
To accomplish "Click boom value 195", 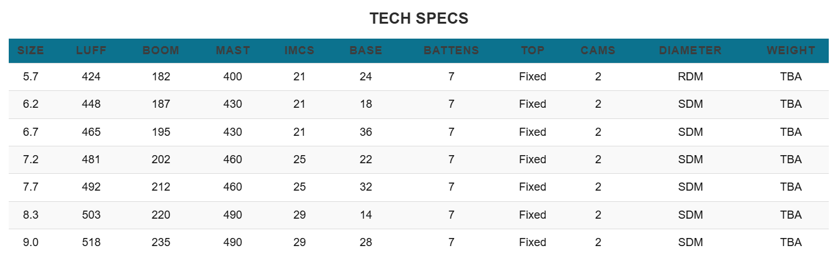I will pyautogui.click(x=161, y=132).
